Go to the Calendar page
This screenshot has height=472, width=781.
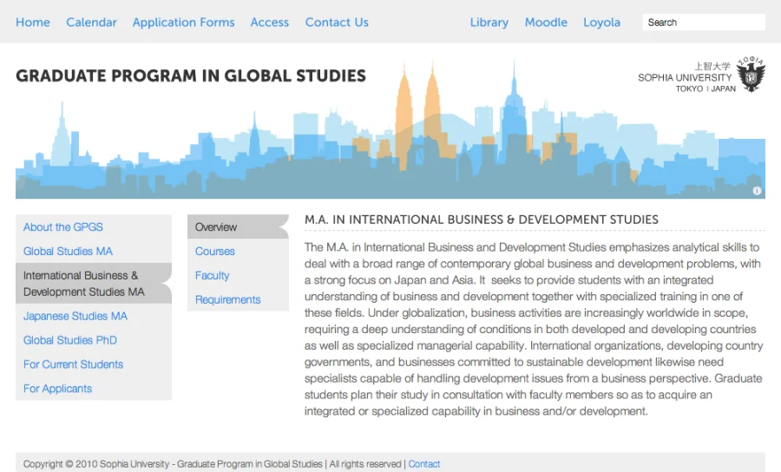[x=91, y=23]
